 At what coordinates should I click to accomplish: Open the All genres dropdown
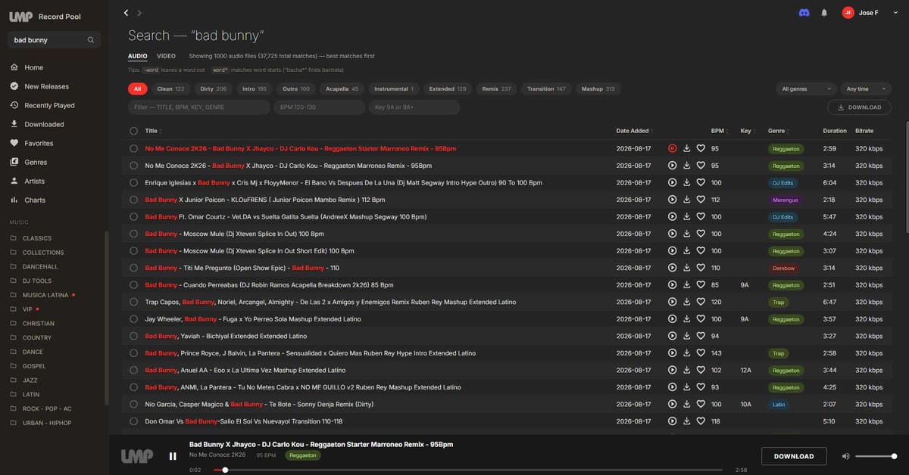(806, 88)
